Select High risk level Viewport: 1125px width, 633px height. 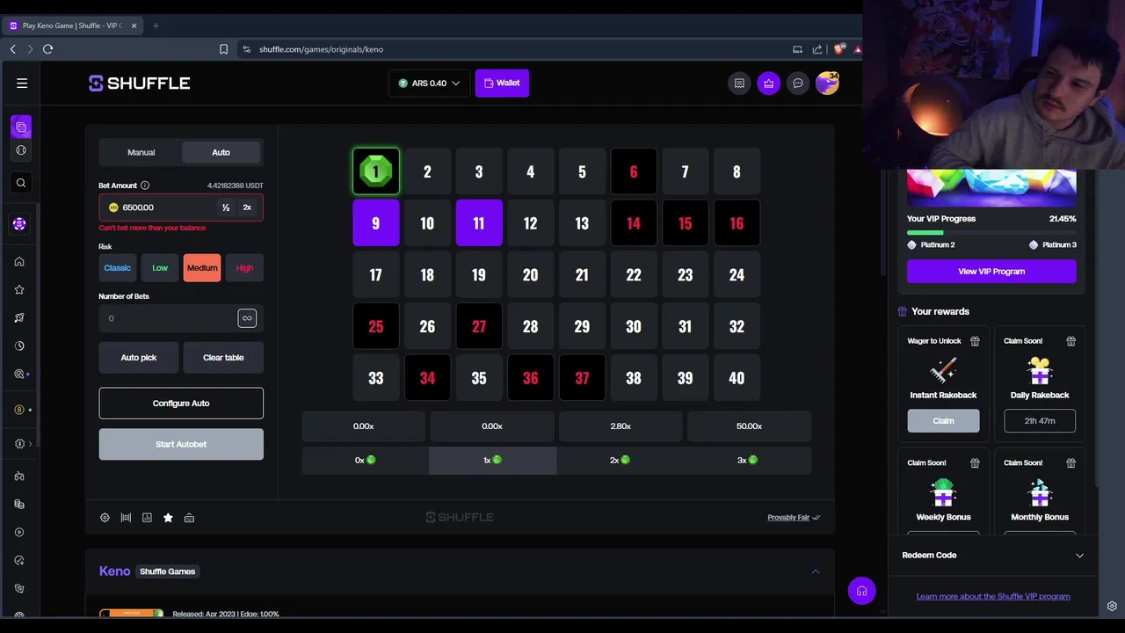[x=244, y=268]
